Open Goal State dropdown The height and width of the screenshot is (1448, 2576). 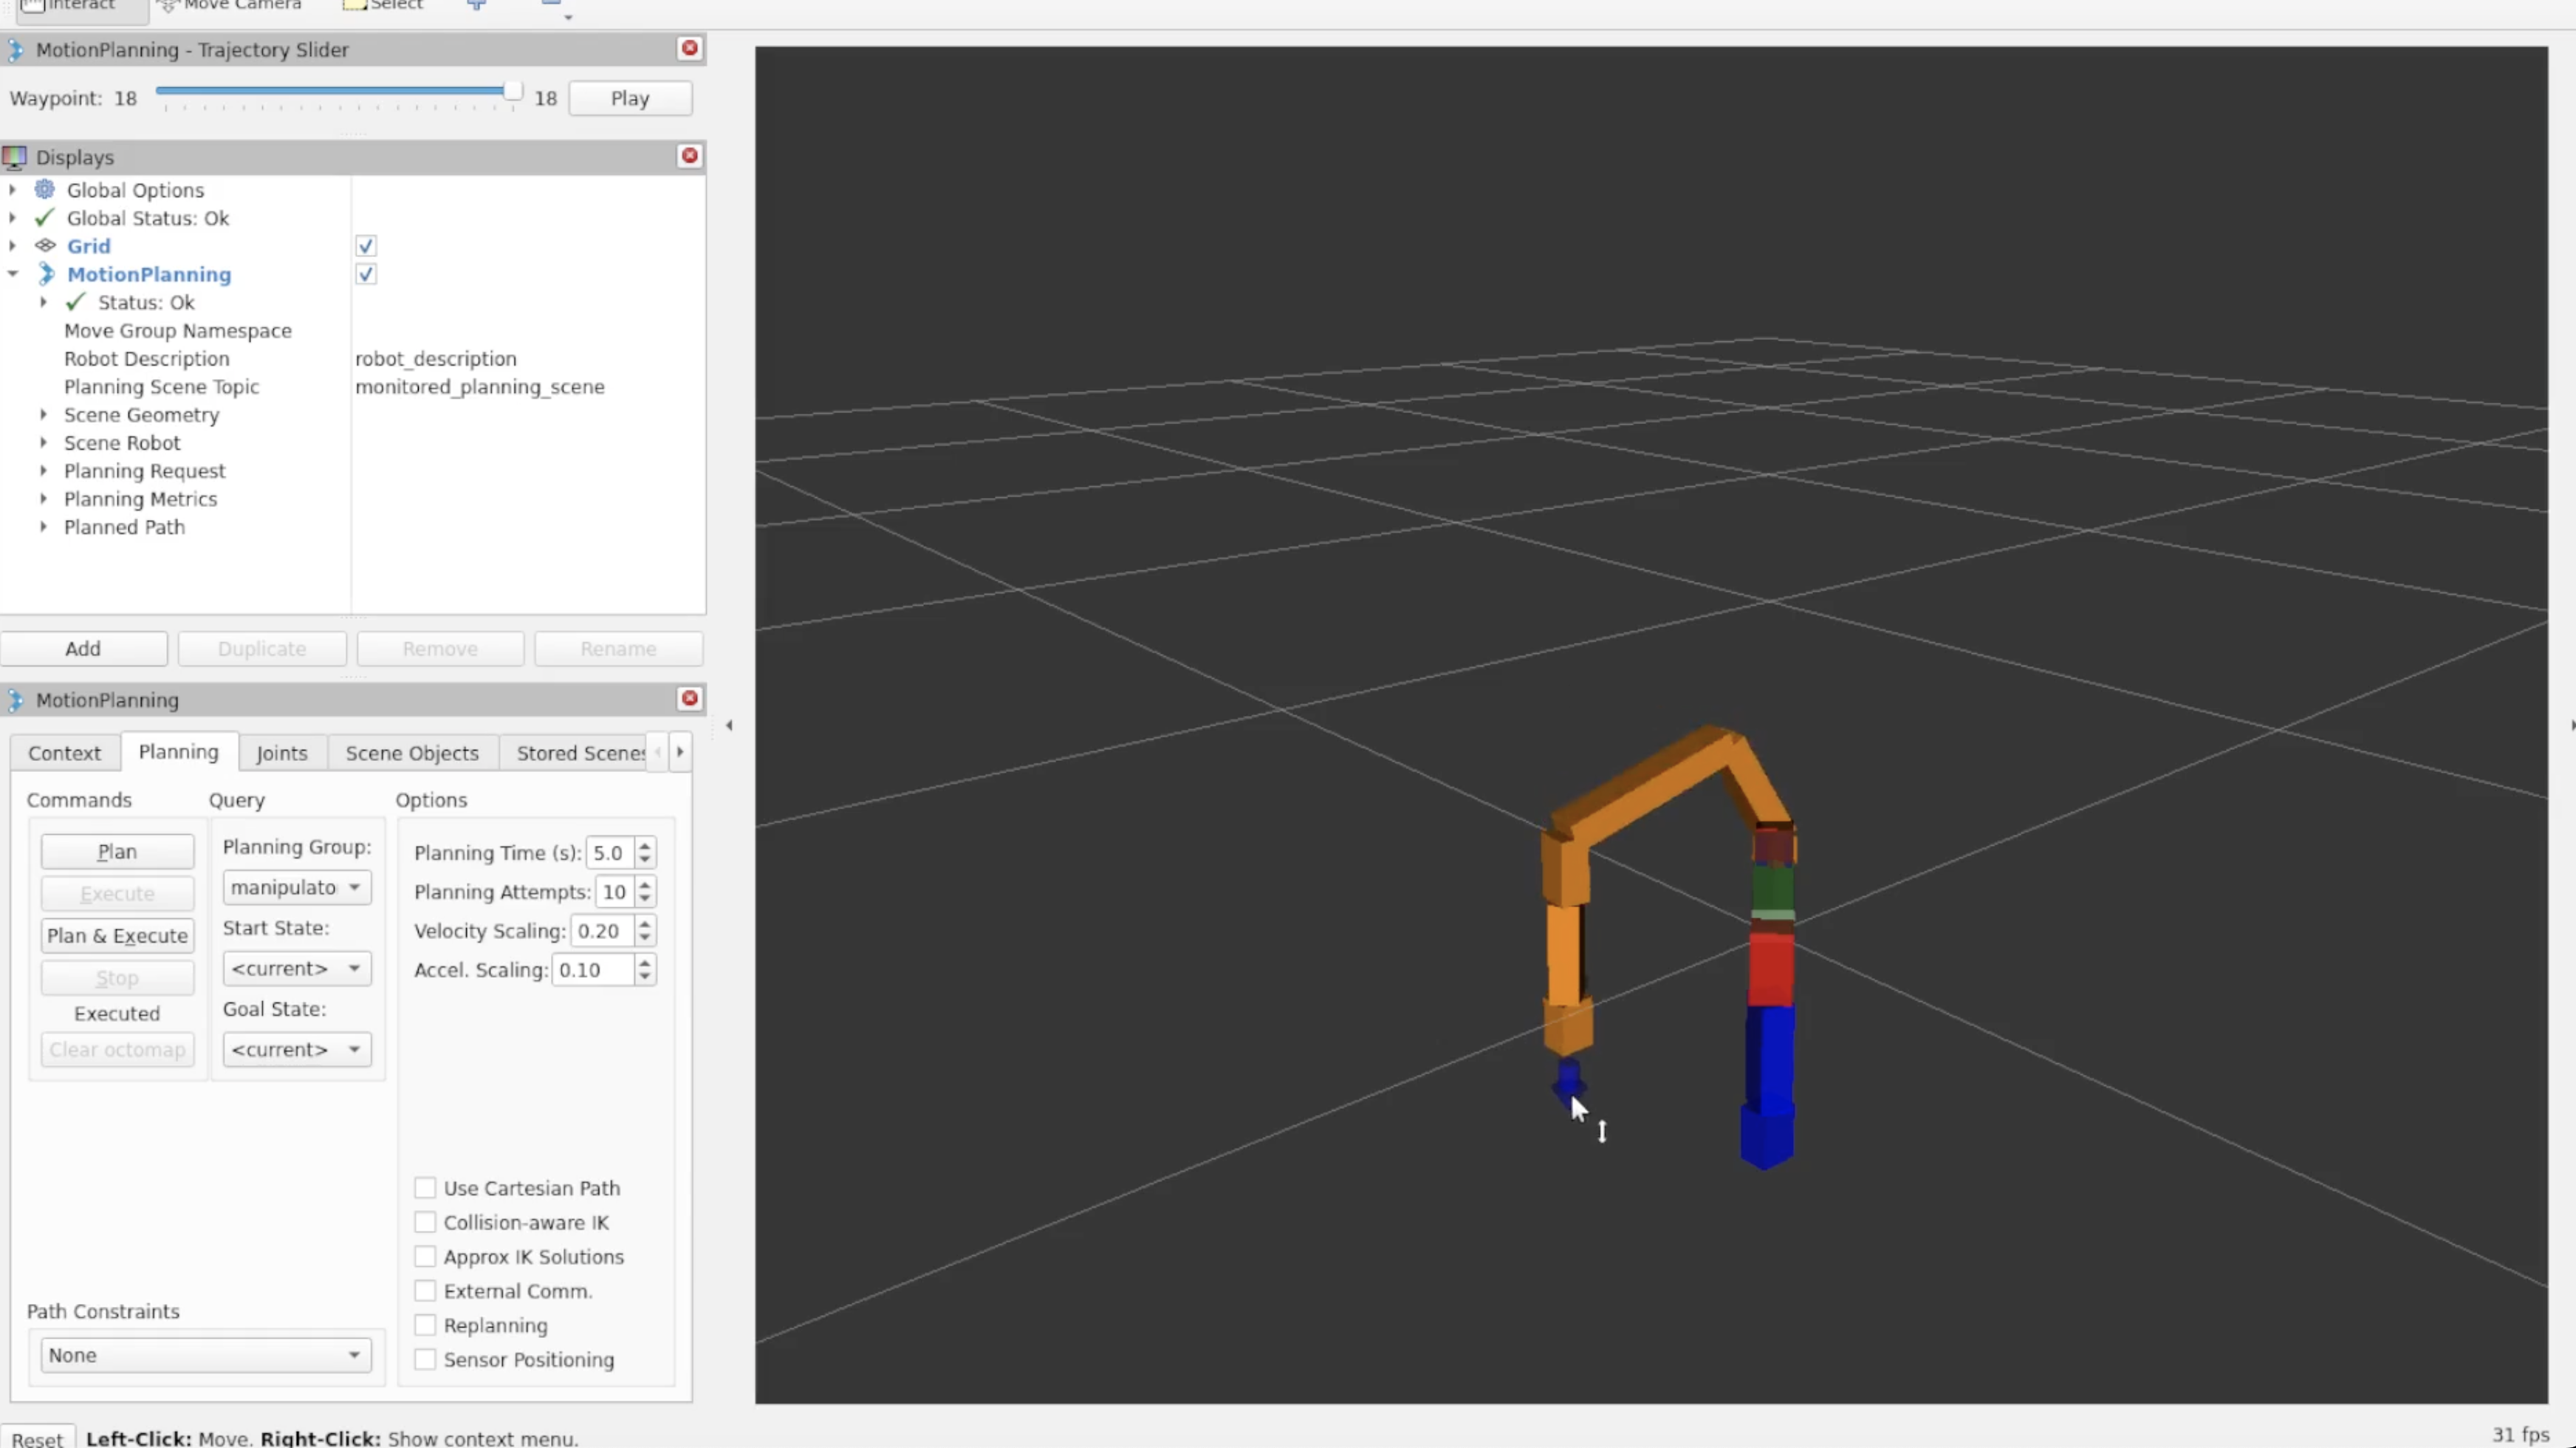[296, 1049]
